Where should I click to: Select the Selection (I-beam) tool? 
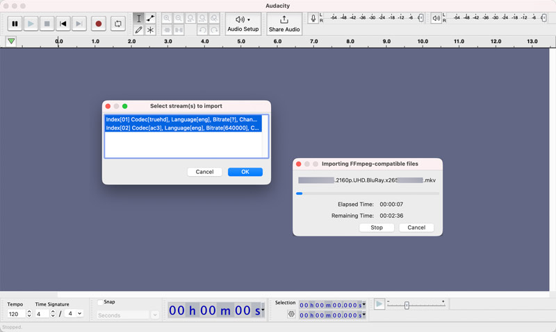[138, 19]
